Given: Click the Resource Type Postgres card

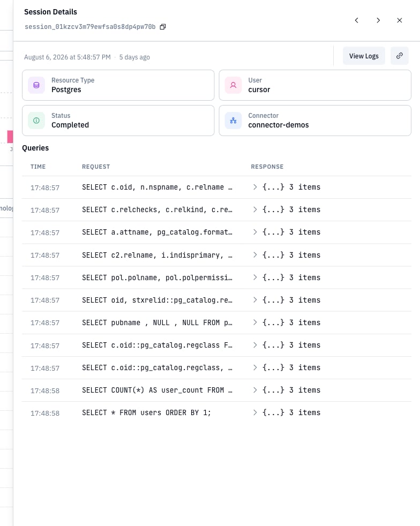Looking at the screenshot, I should [x=118, y=85].
